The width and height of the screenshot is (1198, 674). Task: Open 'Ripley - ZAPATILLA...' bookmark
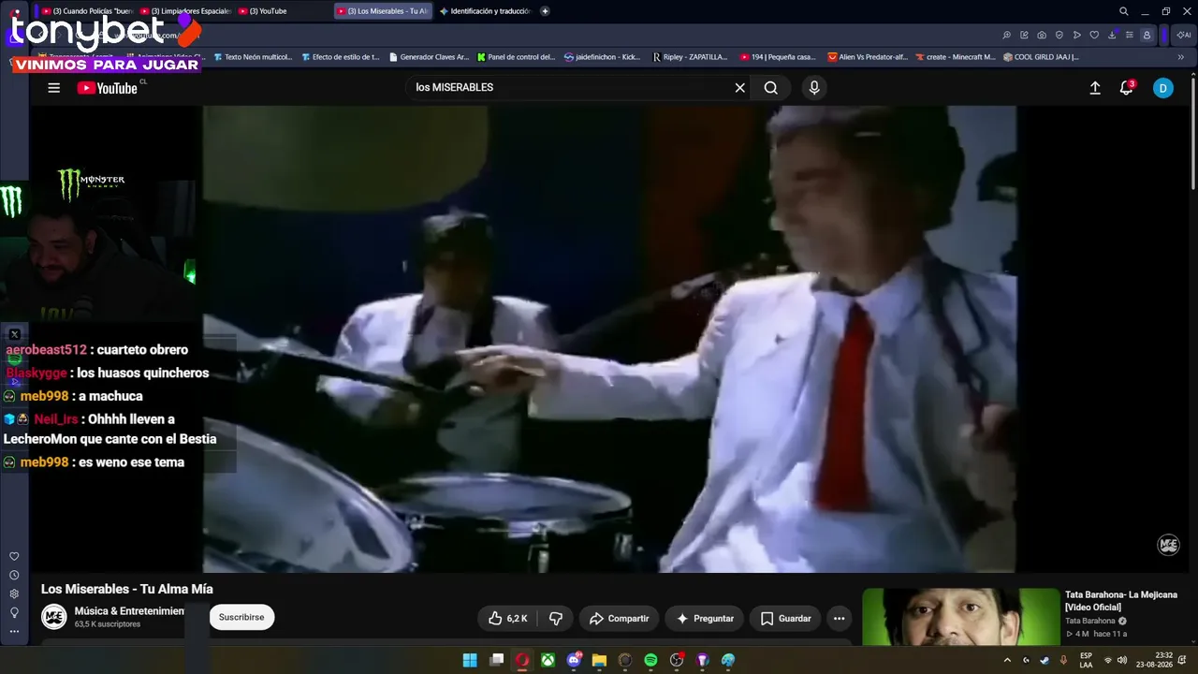tap(691, 57)
